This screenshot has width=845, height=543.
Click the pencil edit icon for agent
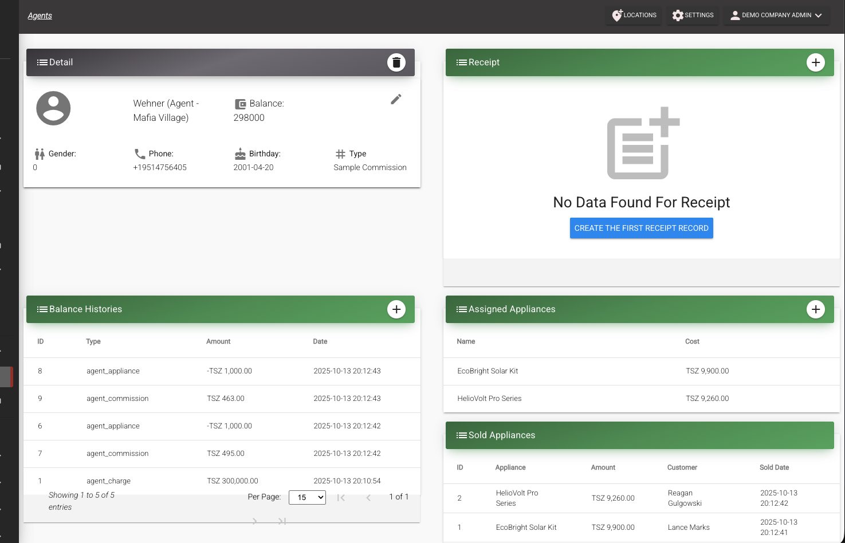396,99
